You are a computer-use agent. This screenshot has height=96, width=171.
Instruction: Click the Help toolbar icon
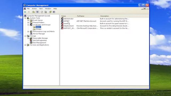pos(50,12)
